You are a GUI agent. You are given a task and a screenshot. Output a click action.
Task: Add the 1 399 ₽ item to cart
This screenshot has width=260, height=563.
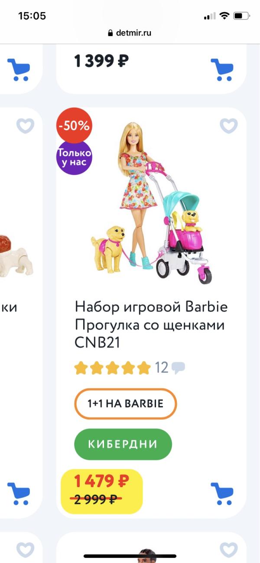click(x=222, y=69)
